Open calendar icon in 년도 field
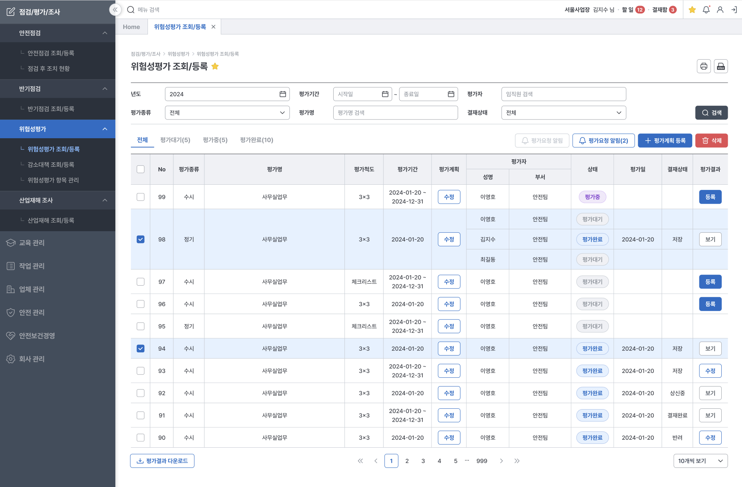Image resolution: width=742 pixels, height=487 pixels. [283, 94]
